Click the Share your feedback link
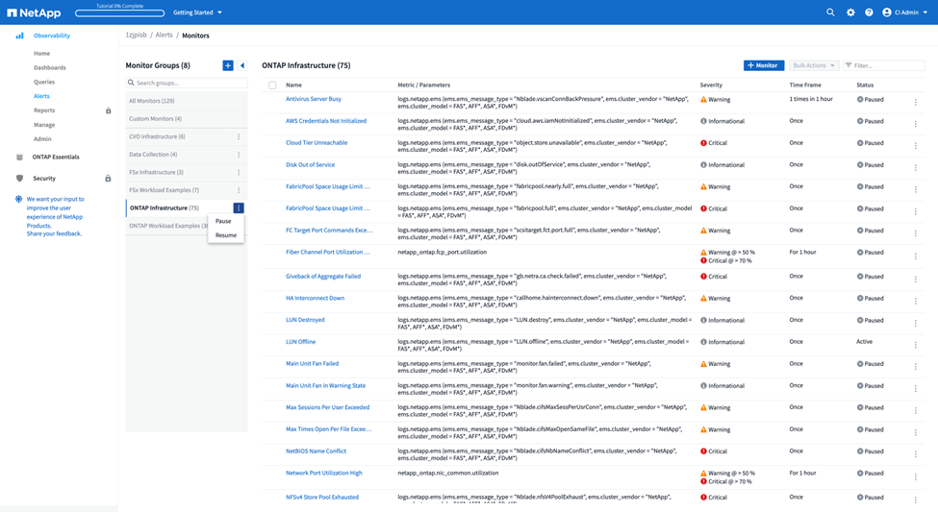 [54, 233]
